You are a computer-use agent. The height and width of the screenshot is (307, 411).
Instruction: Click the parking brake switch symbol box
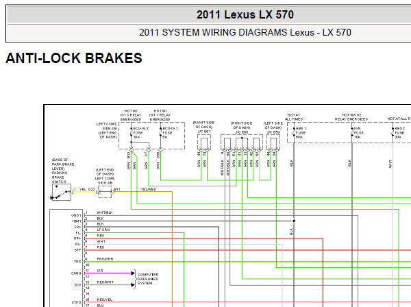62,192
